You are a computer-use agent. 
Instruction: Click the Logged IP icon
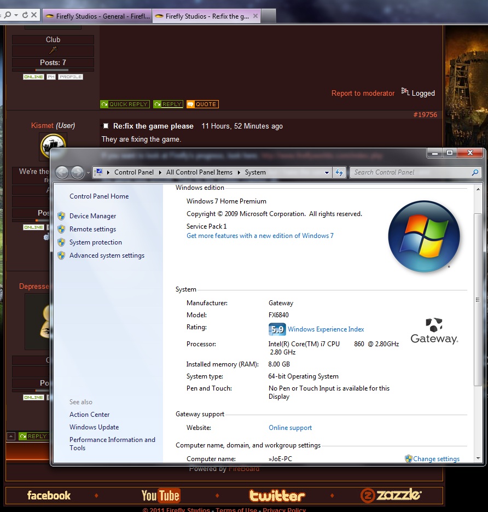(405, 92)
